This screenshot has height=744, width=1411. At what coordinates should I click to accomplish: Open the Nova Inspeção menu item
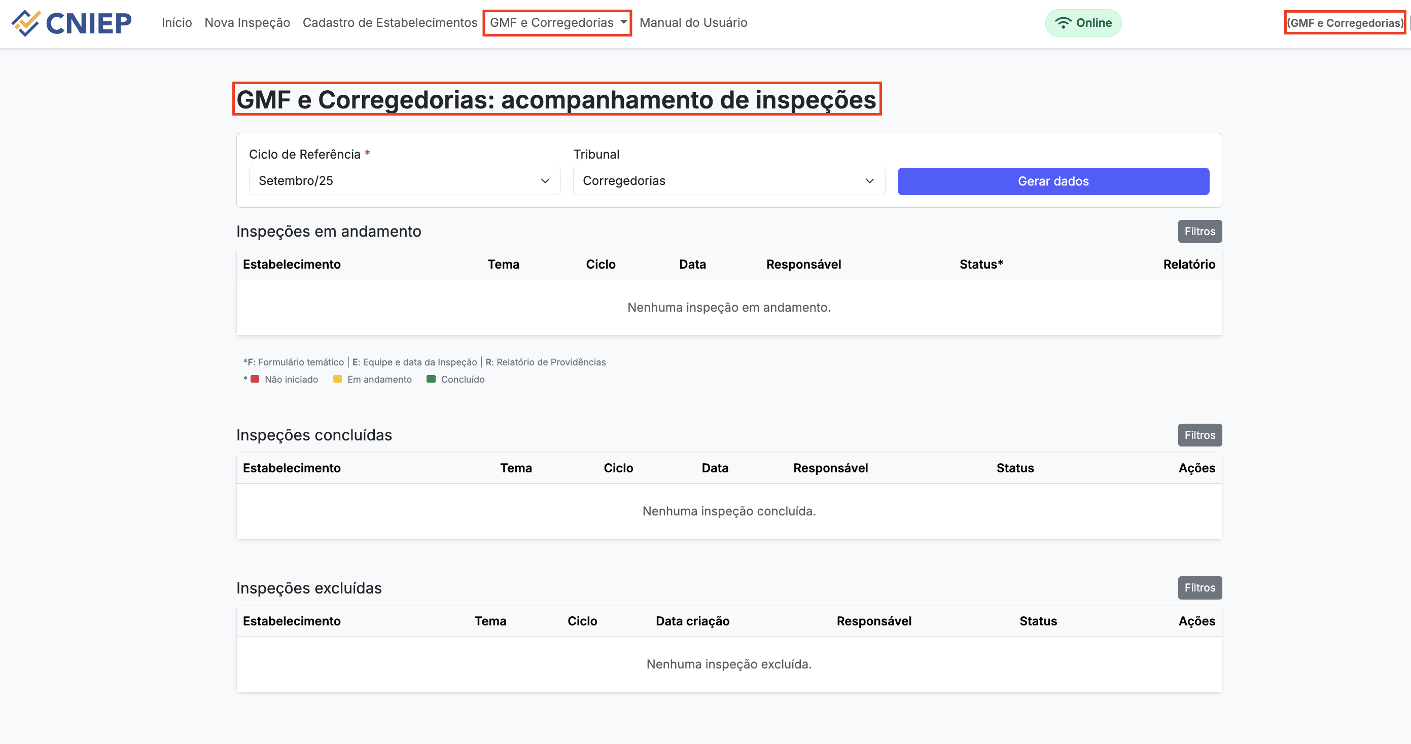247,23
